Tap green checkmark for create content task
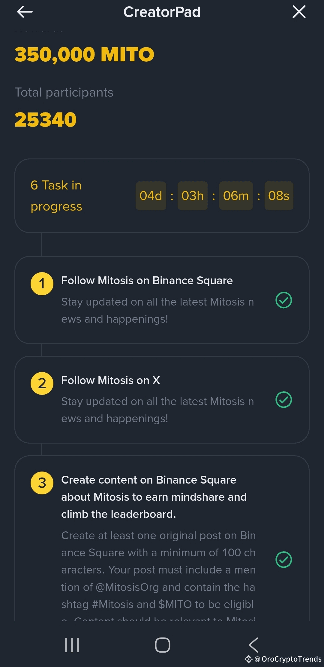The height and width of the screenshot is (667, 324). tap(283, 560)
